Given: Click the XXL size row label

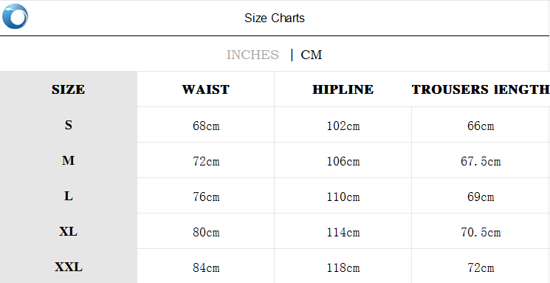Looking at the screenshot, I should pyautogui.click(x=69, y=267).
